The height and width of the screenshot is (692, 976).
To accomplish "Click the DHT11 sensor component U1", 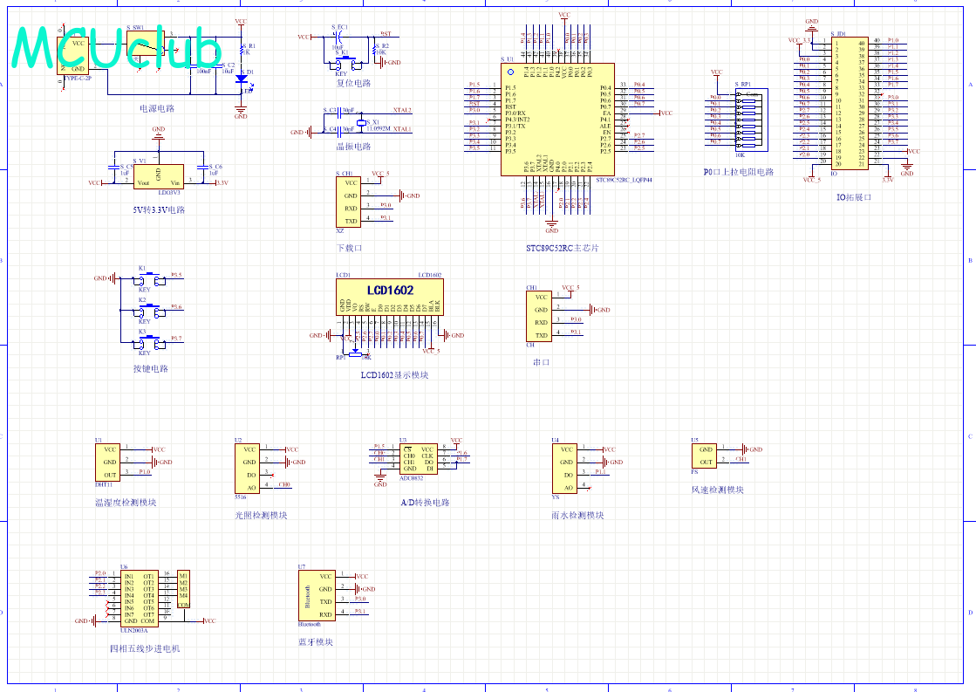I will (x=107, y=462).
